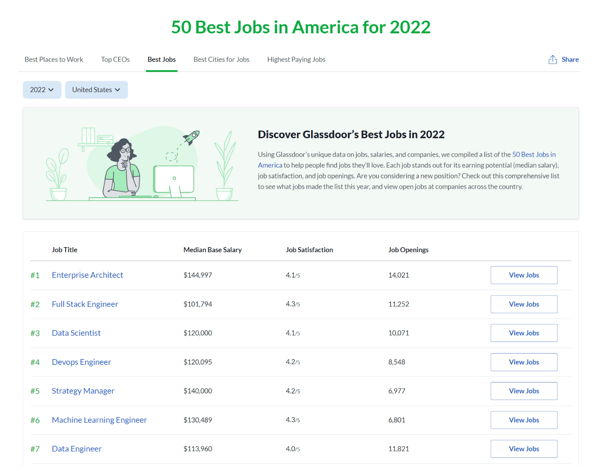Viewport: 603px width, 471px height.
Task: View jobs for Strategy Manager
Action: pos(524,391)
